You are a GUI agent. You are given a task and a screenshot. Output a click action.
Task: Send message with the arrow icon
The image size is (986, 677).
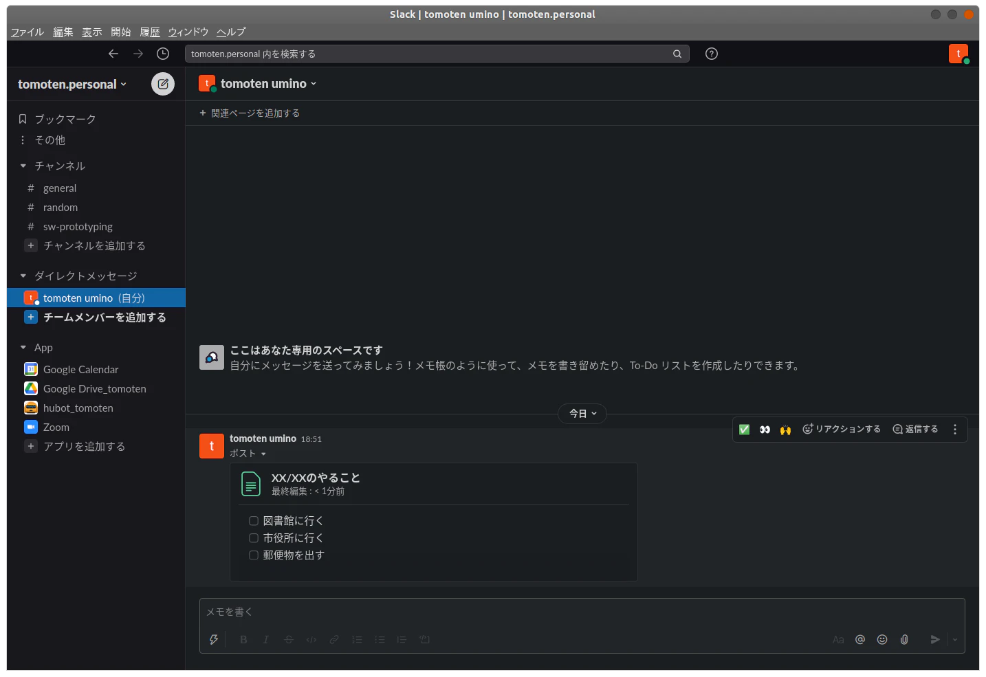pos(935,639)
